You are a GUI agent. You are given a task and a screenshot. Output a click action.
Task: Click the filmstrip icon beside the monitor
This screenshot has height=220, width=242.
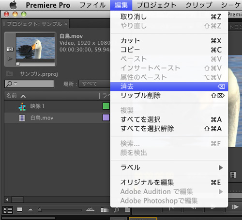click(233, 175)
